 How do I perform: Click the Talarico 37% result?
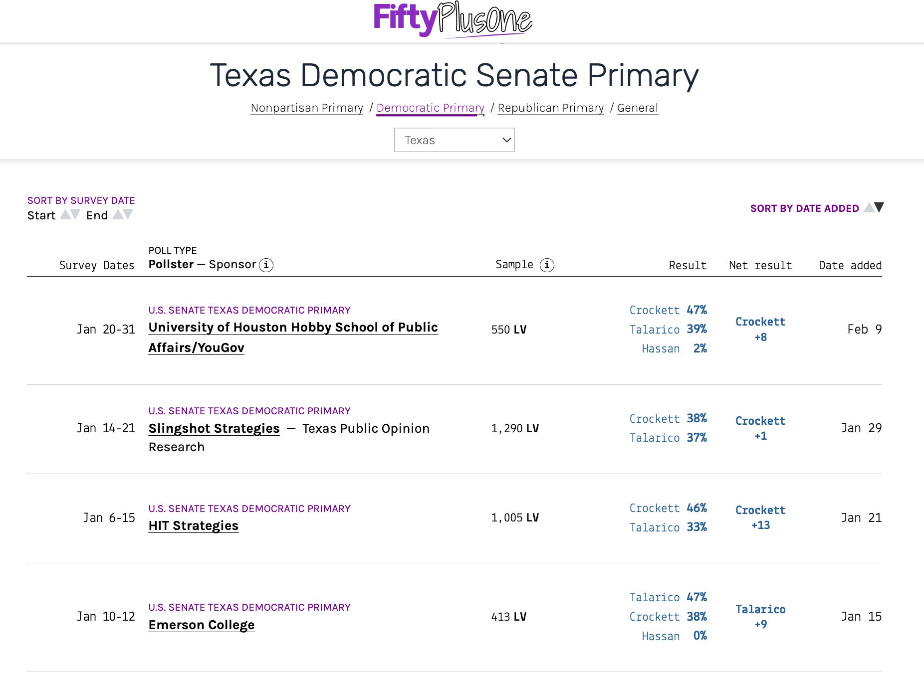668,438
